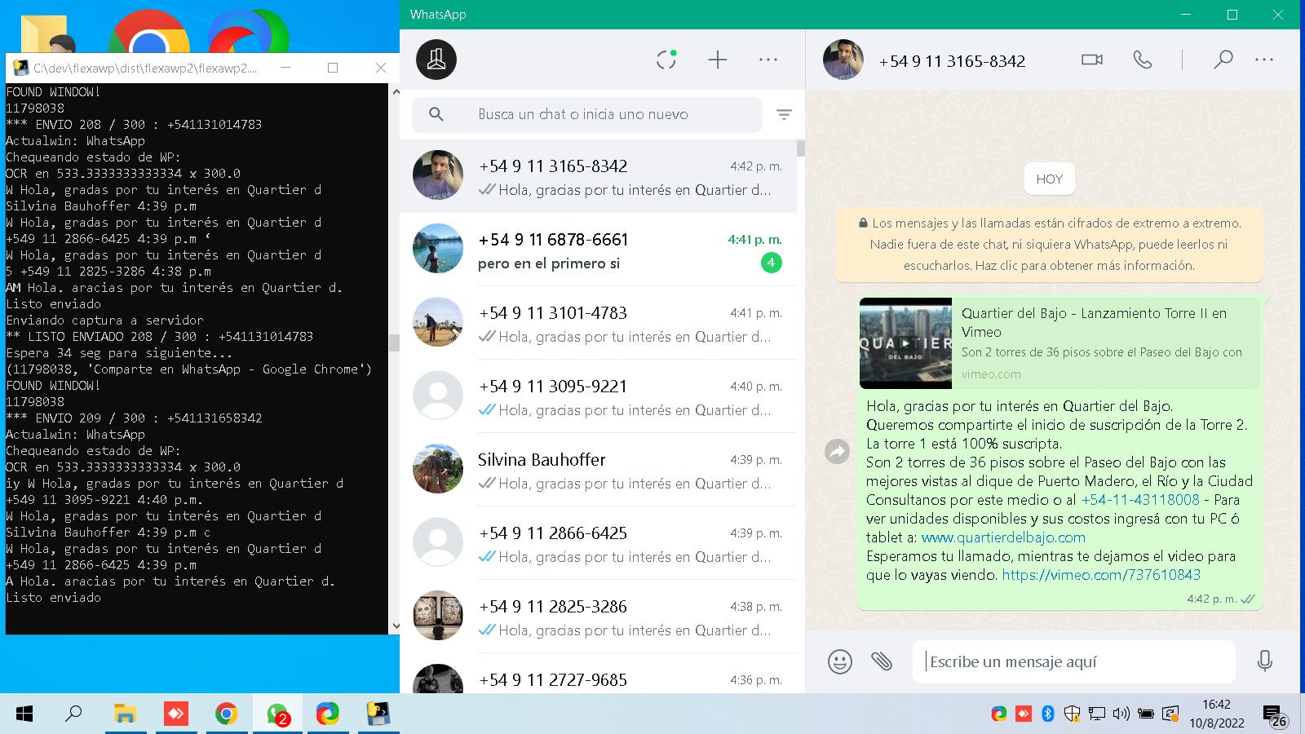Click the console window title bar icon
1305x734 pixels.
coord(20,68)
